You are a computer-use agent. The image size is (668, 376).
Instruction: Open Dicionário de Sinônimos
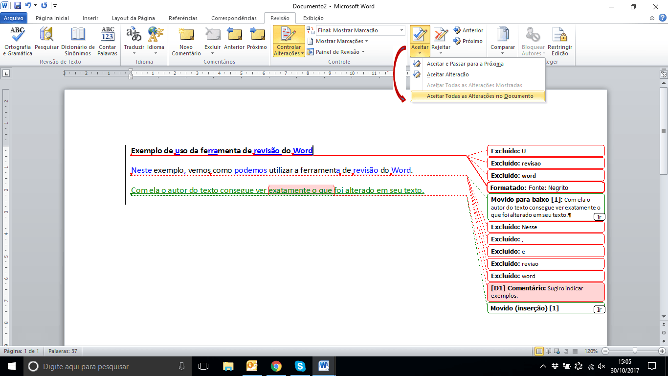pyautogui.click(x=78, y=35)
